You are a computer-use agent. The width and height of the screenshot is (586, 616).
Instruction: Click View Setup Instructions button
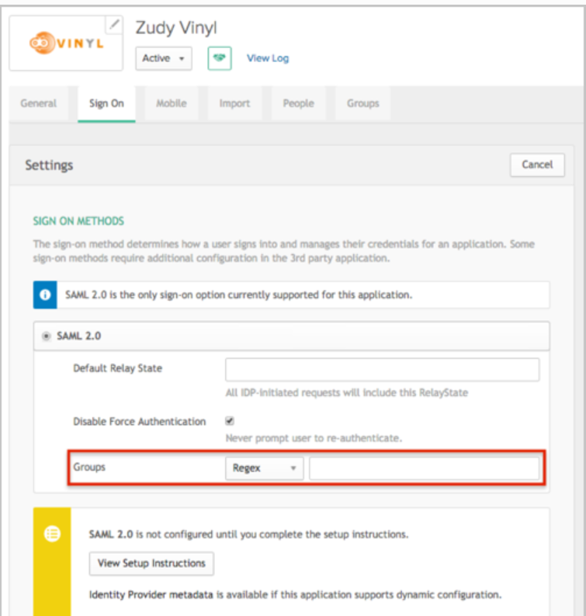(x=151, y=563)
